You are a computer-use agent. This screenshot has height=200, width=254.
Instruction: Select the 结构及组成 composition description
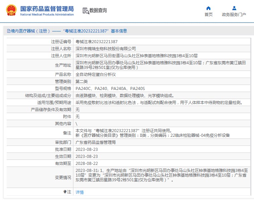coord(125,96)
